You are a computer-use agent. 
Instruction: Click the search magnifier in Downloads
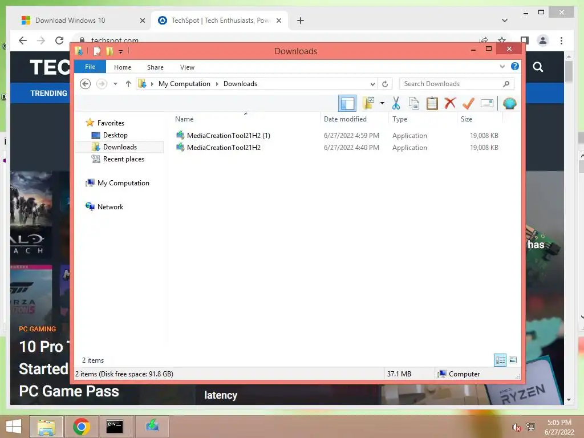[506, 84]
